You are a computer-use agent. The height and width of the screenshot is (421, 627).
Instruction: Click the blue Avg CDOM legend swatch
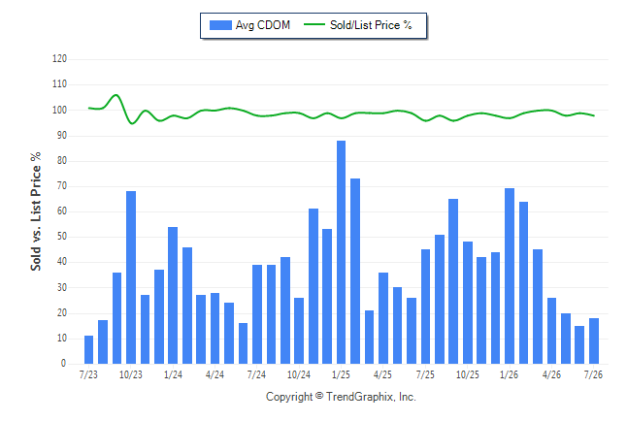coord(220,25)
